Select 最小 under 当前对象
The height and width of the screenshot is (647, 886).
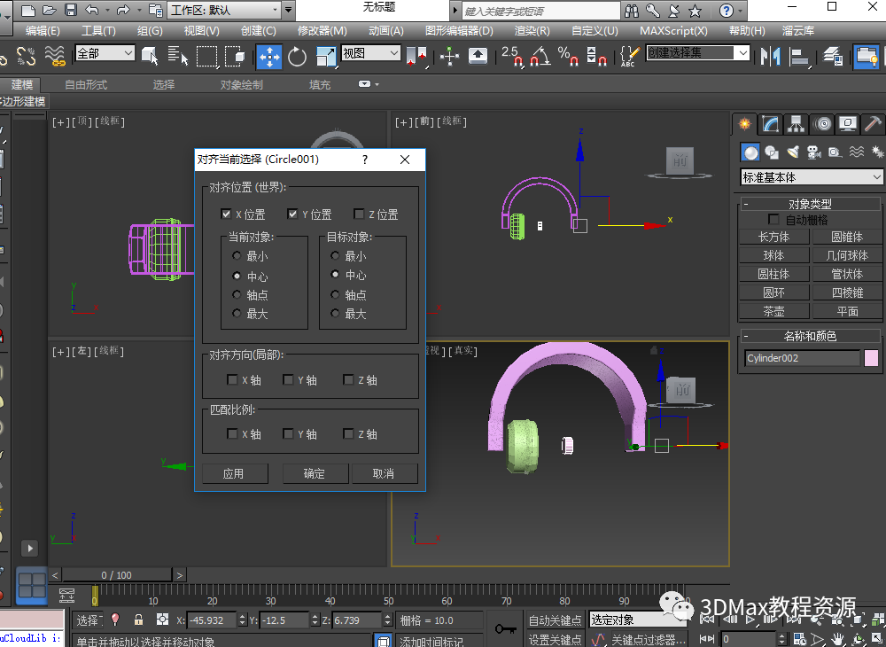click(237, 256)
